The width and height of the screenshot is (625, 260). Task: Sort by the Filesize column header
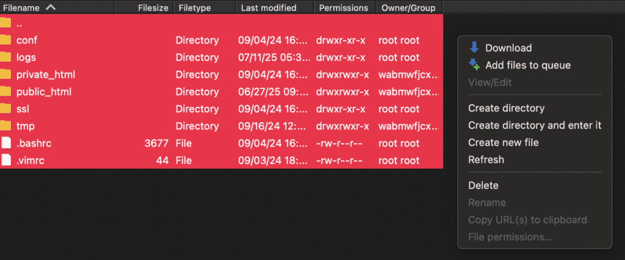[x=153, y=8]
